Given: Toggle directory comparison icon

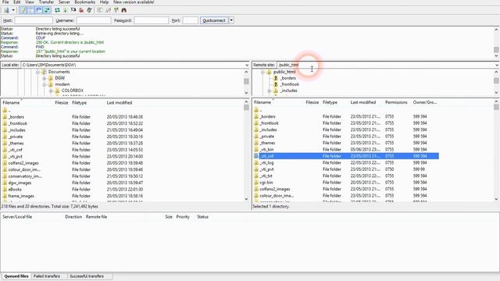Looking at the screenshot, I should pyautogui.click(x=108, y=10).
